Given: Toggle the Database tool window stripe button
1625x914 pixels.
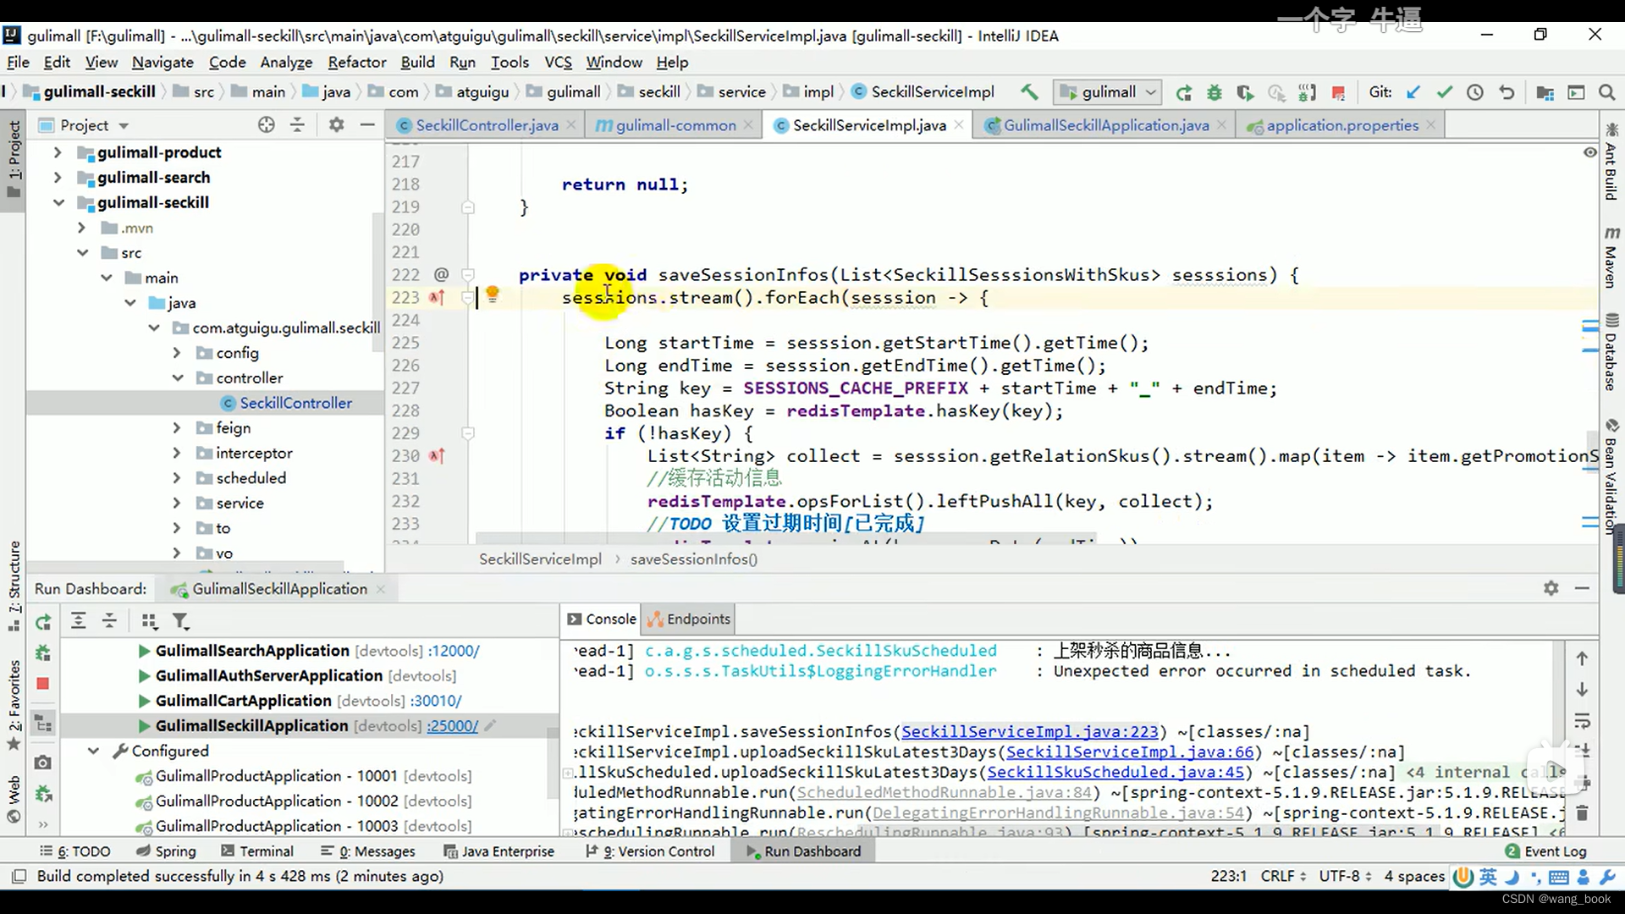Looking at the screenshot, I should (x=1611, y=352).
